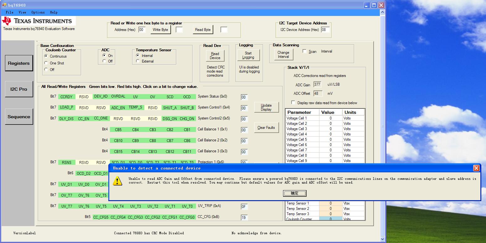Confirm the error dialog with 确定 button
The width and height of the screenshot is (486, 243).
295,193
